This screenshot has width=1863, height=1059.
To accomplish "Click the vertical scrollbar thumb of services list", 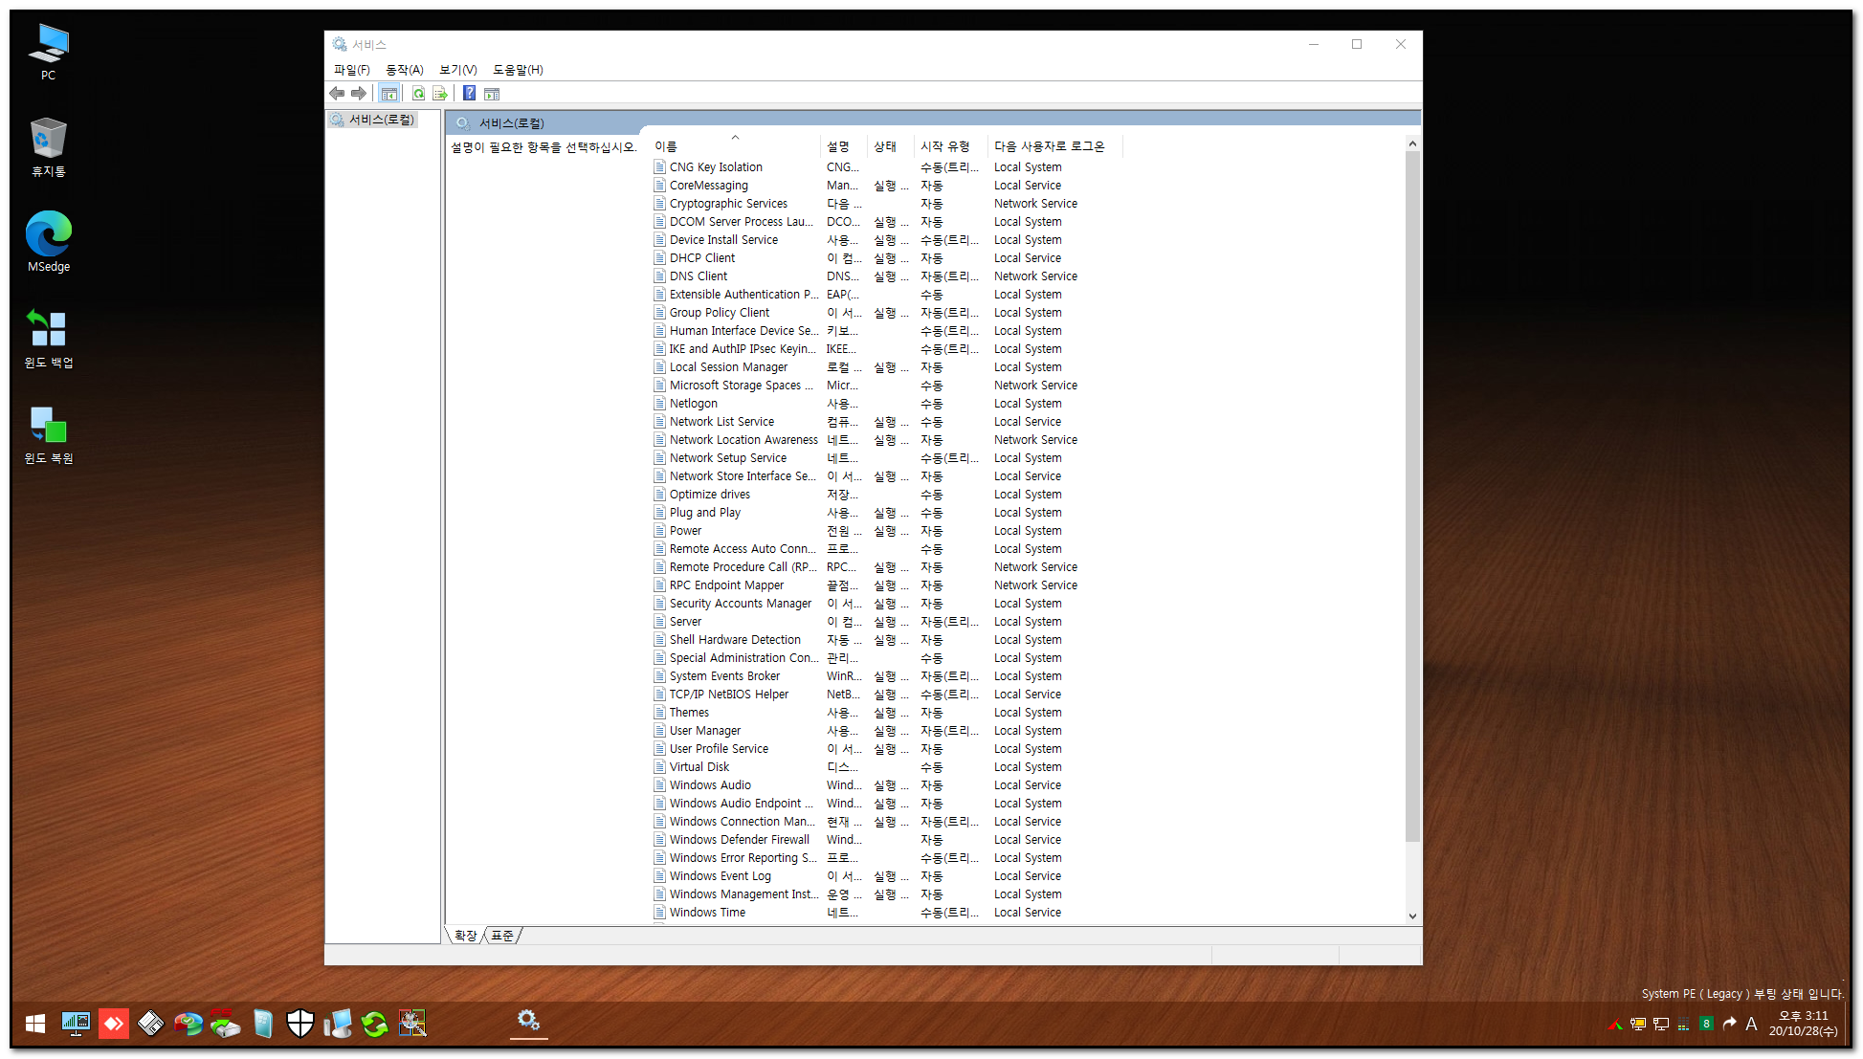I will pyautogui.click(x=1412, y=496).
